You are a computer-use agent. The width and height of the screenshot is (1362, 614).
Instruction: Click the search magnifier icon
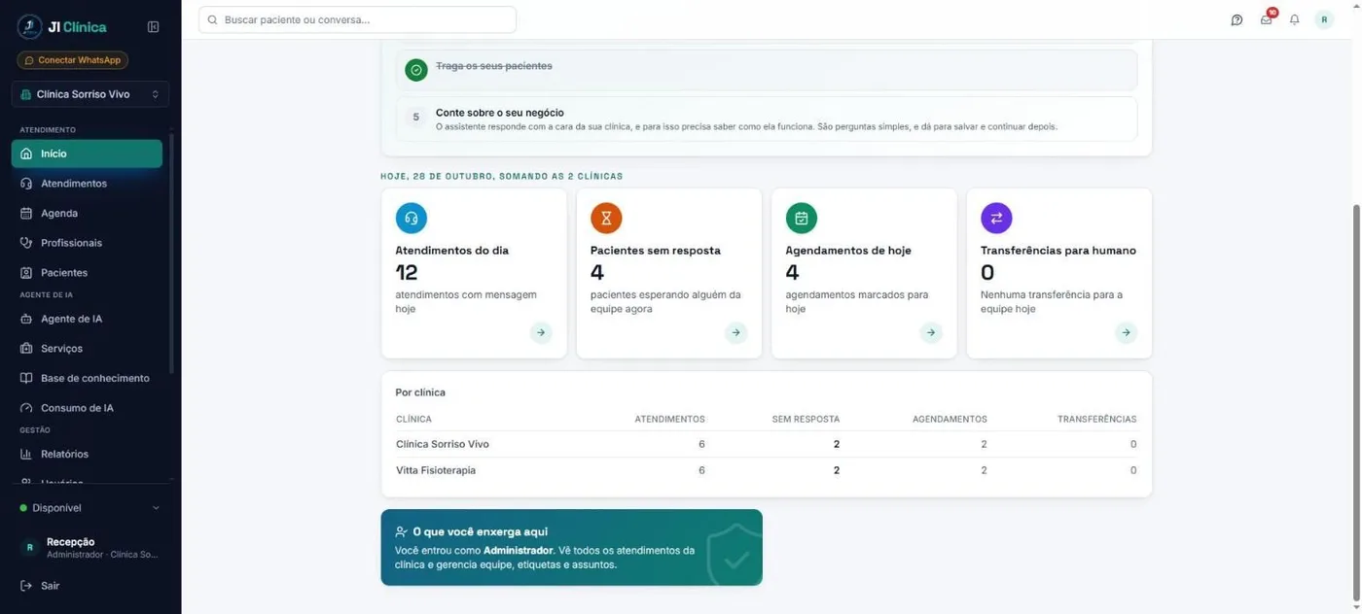212,19
